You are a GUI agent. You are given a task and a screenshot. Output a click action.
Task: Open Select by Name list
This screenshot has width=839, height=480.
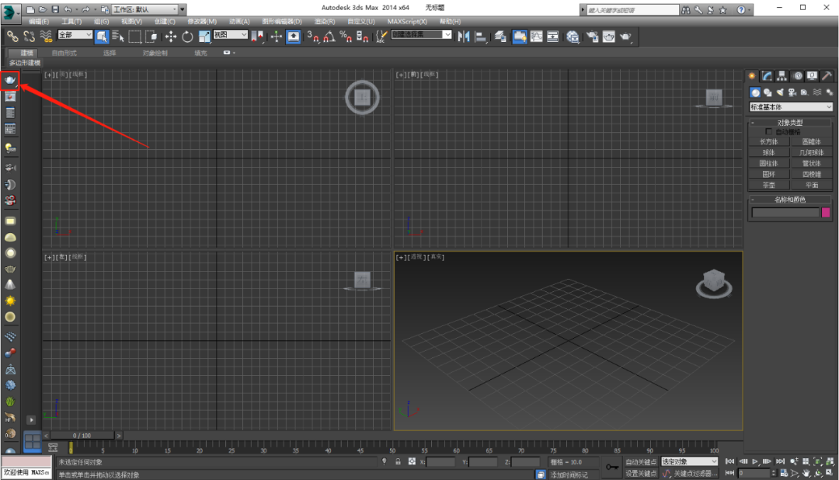coord(118,37)
